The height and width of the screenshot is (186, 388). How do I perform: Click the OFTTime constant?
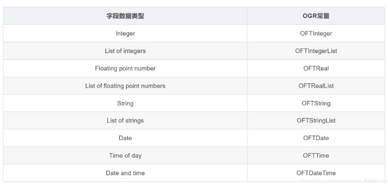[x=316, y=155]
